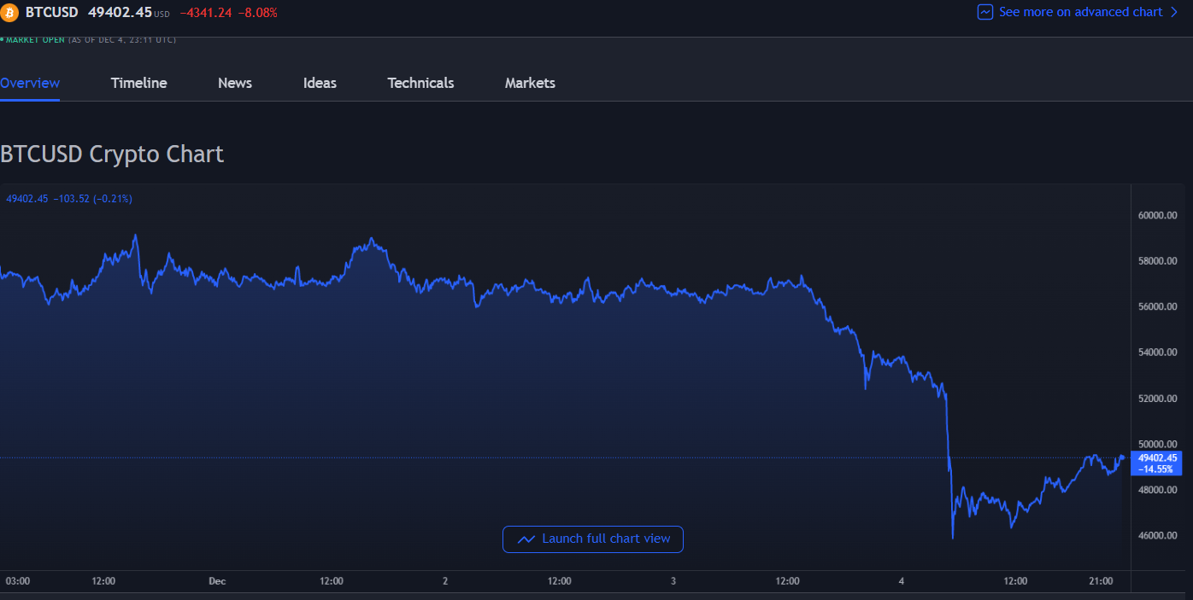The image size is (1193, 600).
Task: Click the 60000.00 price axis label
Action: point(1158,215)
